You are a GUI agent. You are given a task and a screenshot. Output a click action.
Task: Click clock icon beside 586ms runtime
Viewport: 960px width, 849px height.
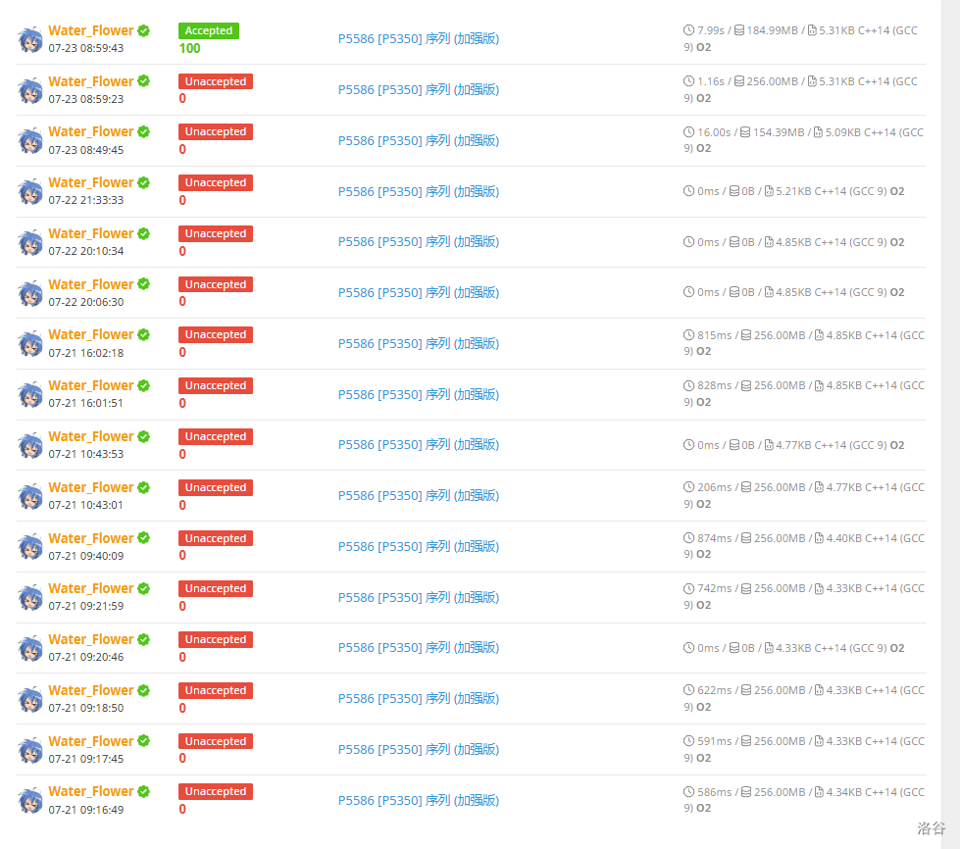pos(688,792)
